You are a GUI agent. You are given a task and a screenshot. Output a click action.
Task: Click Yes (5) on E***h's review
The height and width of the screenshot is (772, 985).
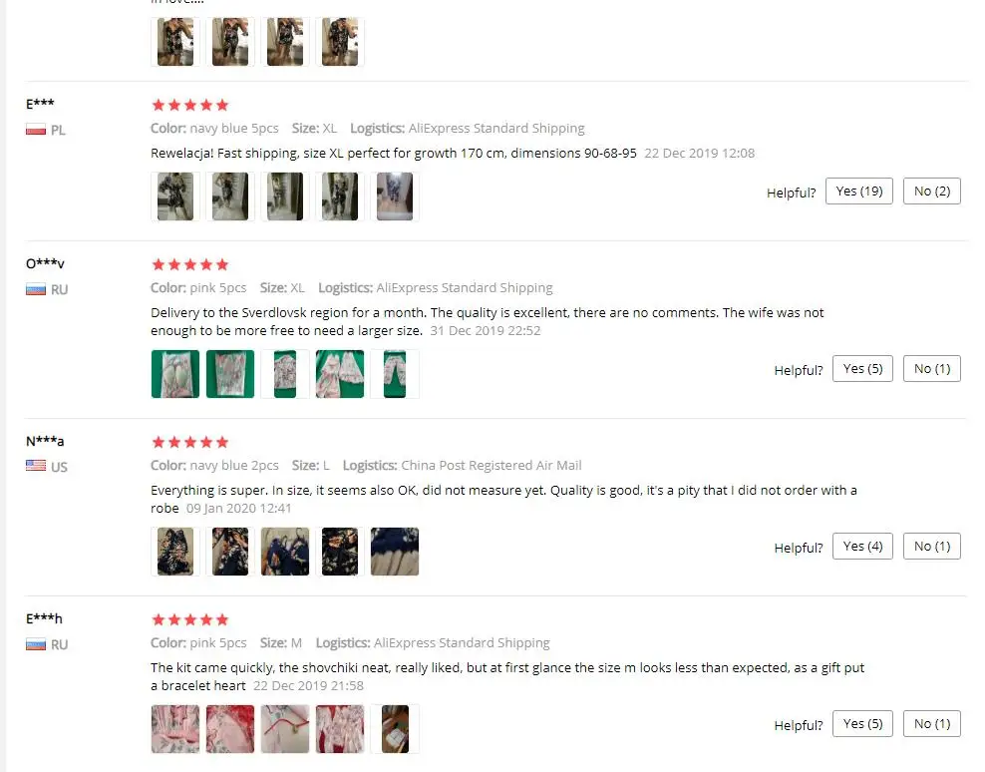pyautogui.click(x=862, y=723)
